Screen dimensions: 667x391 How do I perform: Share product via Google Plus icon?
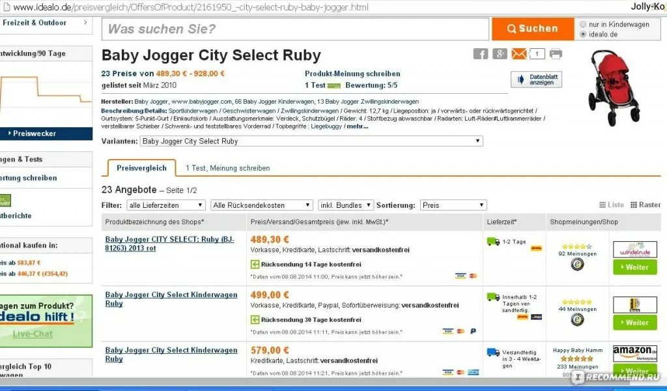(x=500, y=53)
